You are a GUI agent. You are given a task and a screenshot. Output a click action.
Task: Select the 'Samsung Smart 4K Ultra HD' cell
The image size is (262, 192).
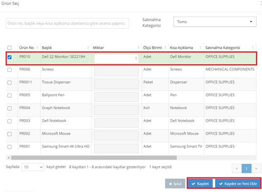65,146
